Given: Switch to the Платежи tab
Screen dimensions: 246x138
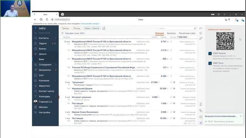Looking at the screenshot, I should click(160, 33).
